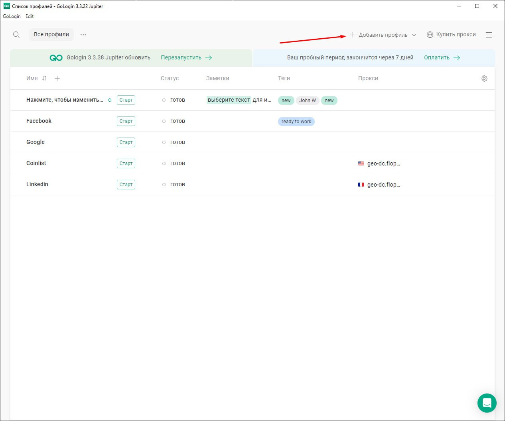Start the Нажмите, чтобы изменить profile
The width and height of the screenshot is (505, 421).
click(126, 100)
